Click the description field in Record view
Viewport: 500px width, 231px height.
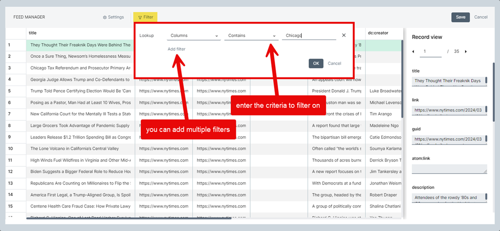click(x=450, y=198)
